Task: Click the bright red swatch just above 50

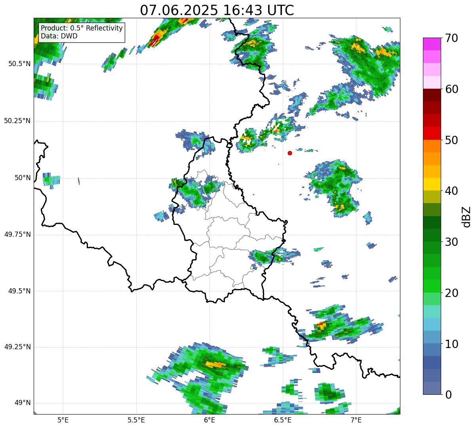Action: (432, 133)
